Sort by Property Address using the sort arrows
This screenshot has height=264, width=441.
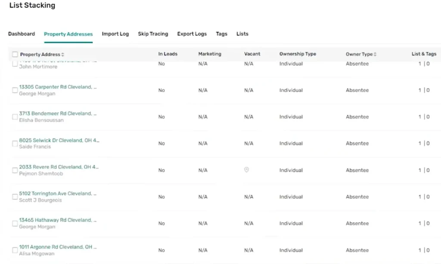pyautogui.click(x=63, y=55)
